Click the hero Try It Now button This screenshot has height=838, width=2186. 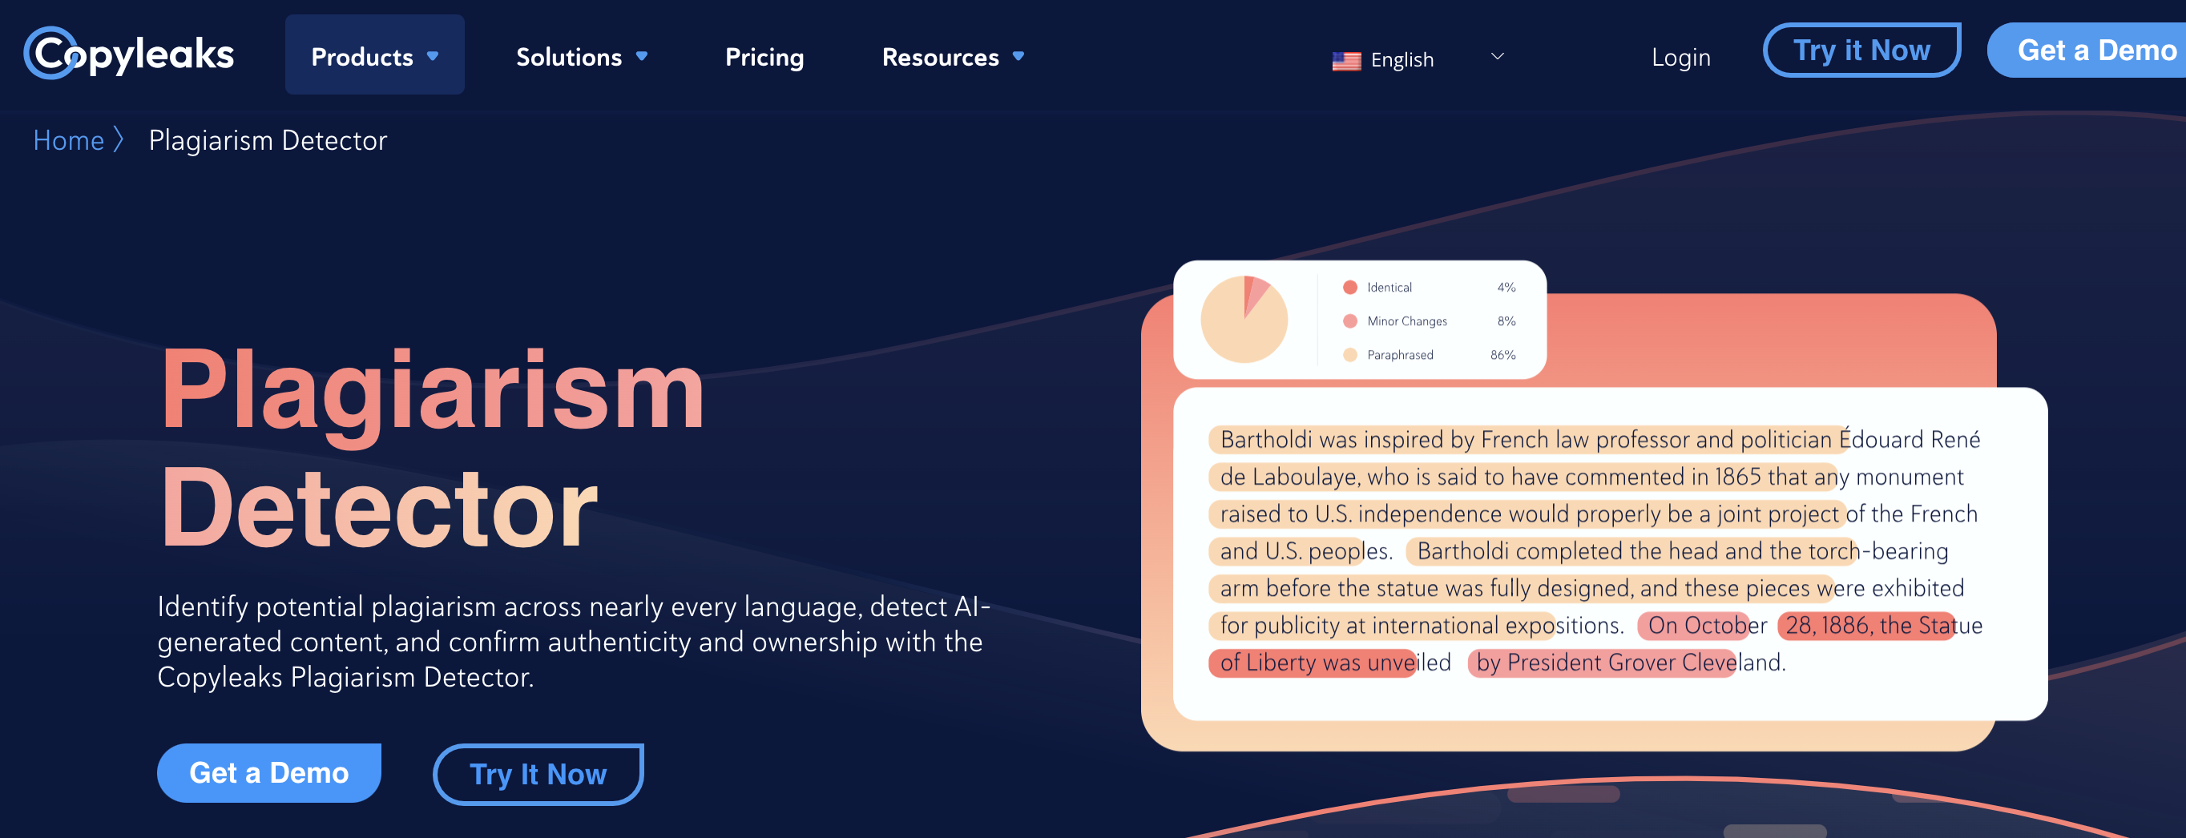[538, 775]
